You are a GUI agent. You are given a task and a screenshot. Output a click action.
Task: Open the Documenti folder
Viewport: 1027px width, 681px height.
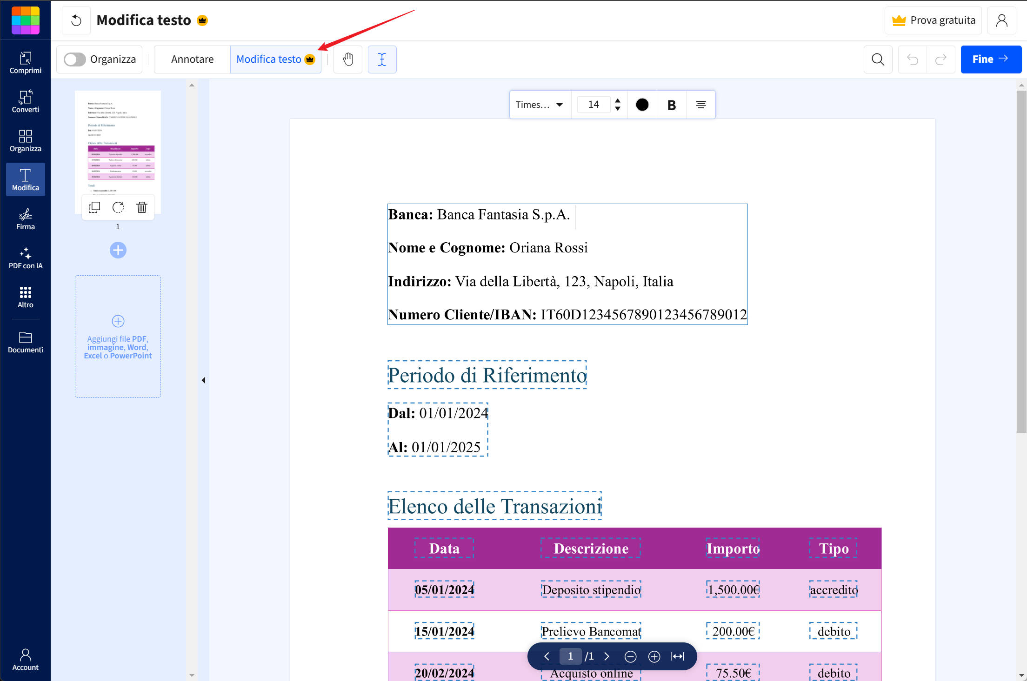[25, 342]
